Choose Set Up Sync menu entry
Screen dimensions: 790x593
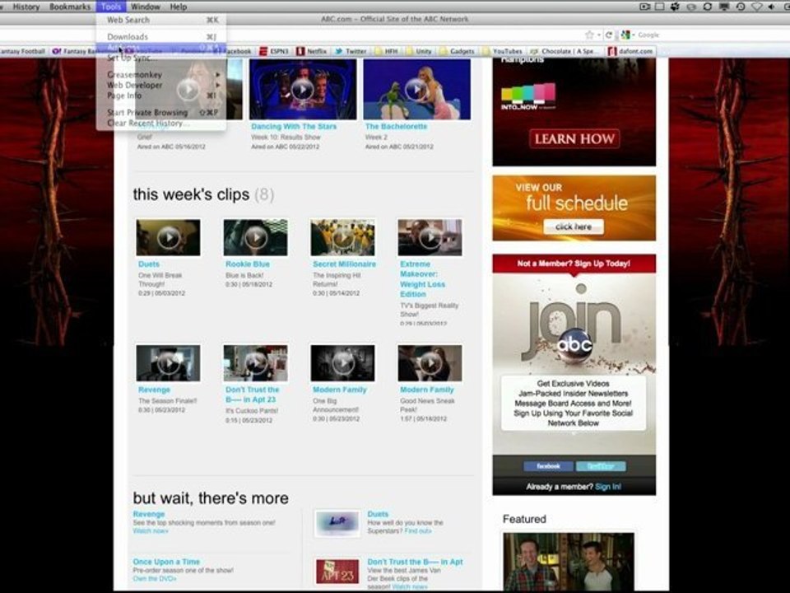click(x=161, y=58)
